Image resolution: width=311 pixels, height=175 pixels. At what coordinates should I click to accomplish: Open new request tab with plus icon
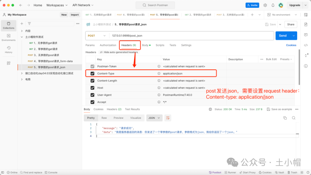pyautogui.click(x=252, y=15)
